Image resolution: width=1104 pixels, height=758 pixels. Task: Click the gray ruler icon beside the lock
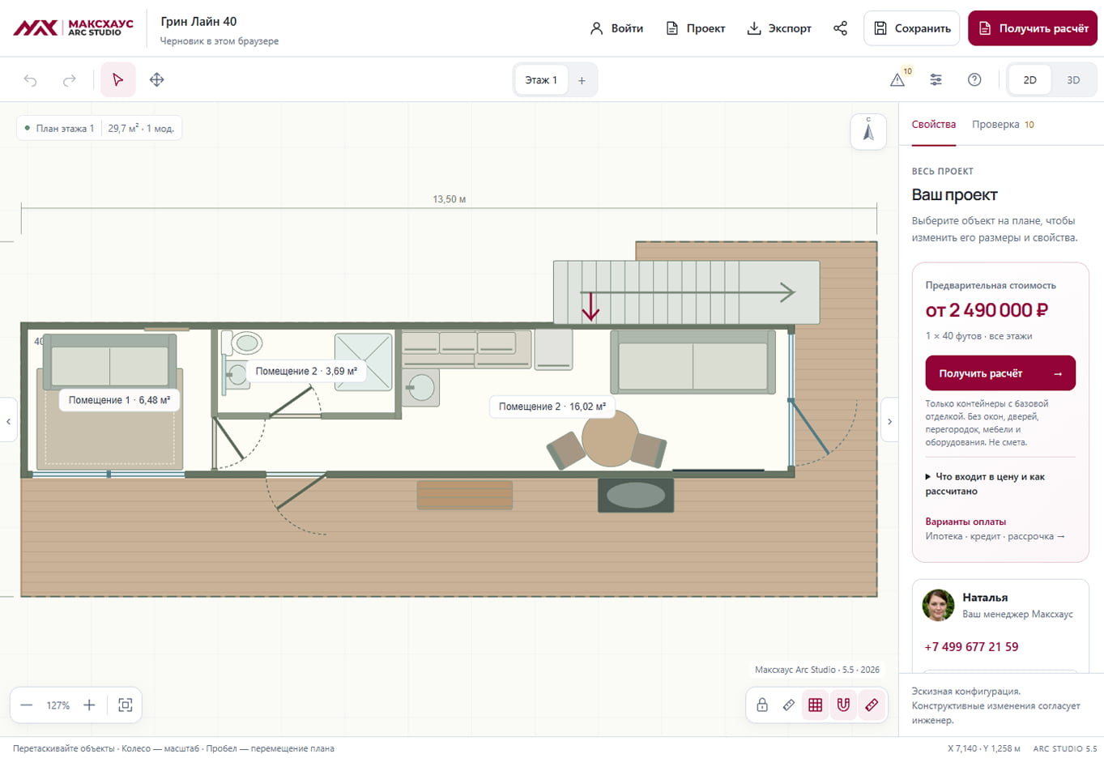(x=789, y=705)
